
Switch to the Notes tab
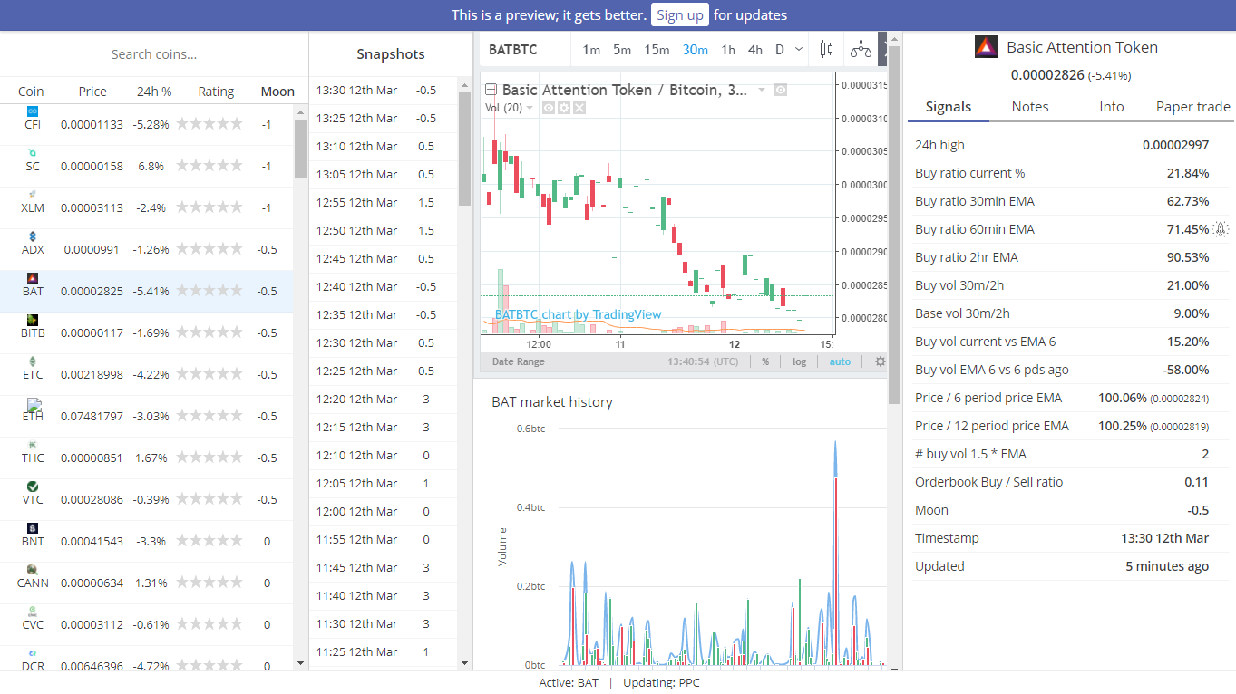coord(1030,107)
